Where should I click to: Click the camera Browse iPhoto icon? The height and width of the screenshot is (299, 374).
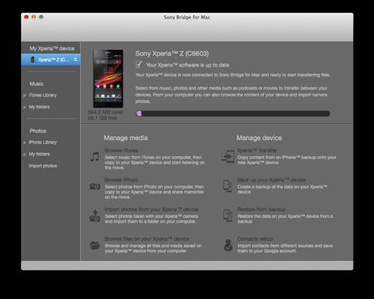(x=95, y=186)
